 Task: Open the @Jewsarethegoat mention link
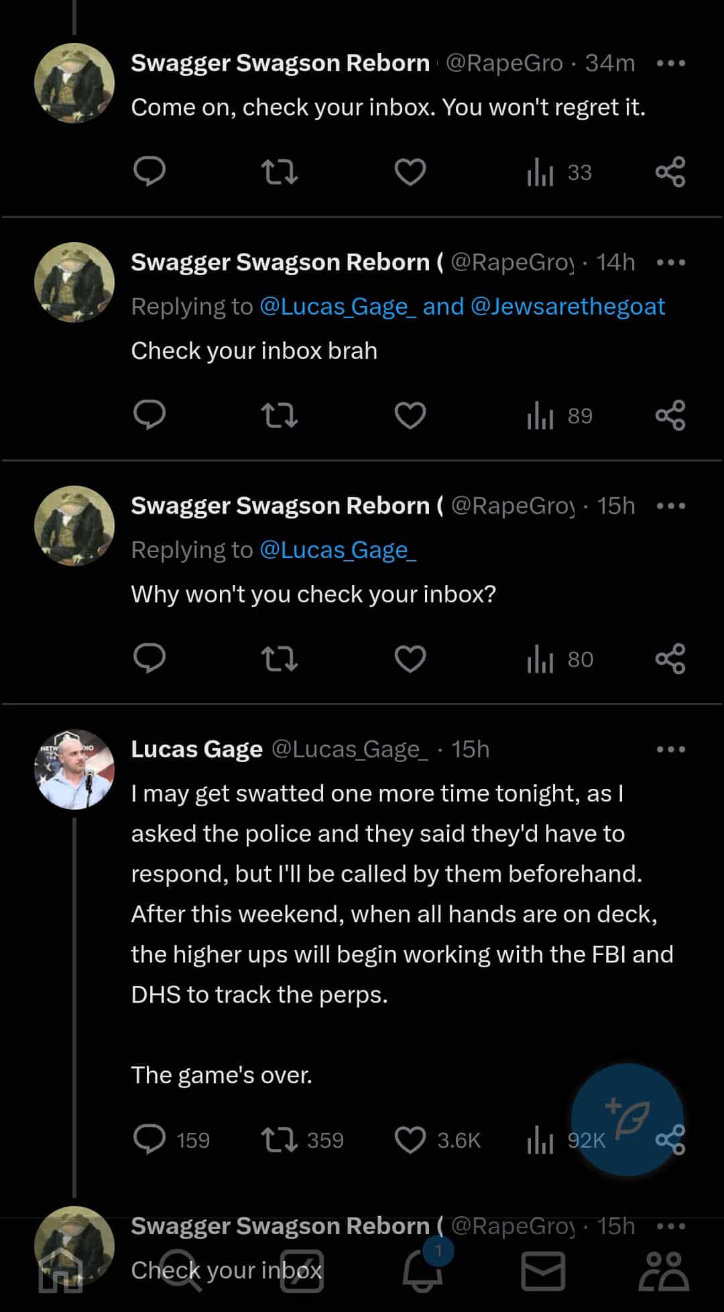pyautogui.click(x=568, y=307)
